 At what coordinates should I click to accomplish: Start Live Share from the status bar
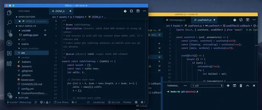pos(61,102)
